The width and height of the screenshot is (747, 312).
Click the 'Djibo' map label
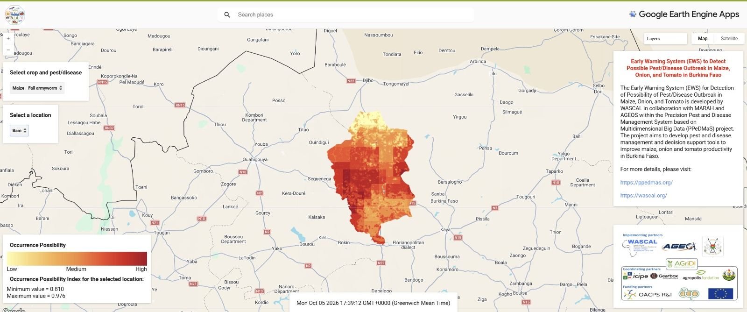pyautogui.click(x=368, y=80)
